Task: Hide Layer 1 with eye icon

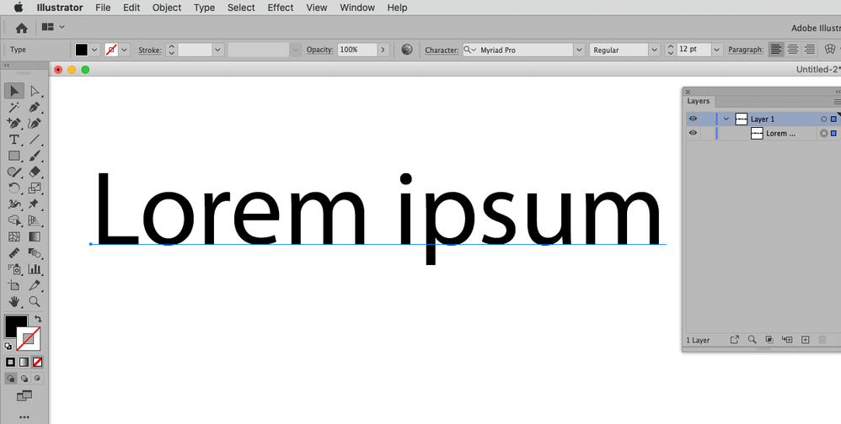Action: 693,119
